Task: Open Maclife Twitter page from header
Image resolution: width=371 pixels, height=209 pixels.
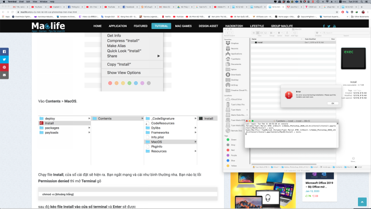Action: click(x=329, y=26)
